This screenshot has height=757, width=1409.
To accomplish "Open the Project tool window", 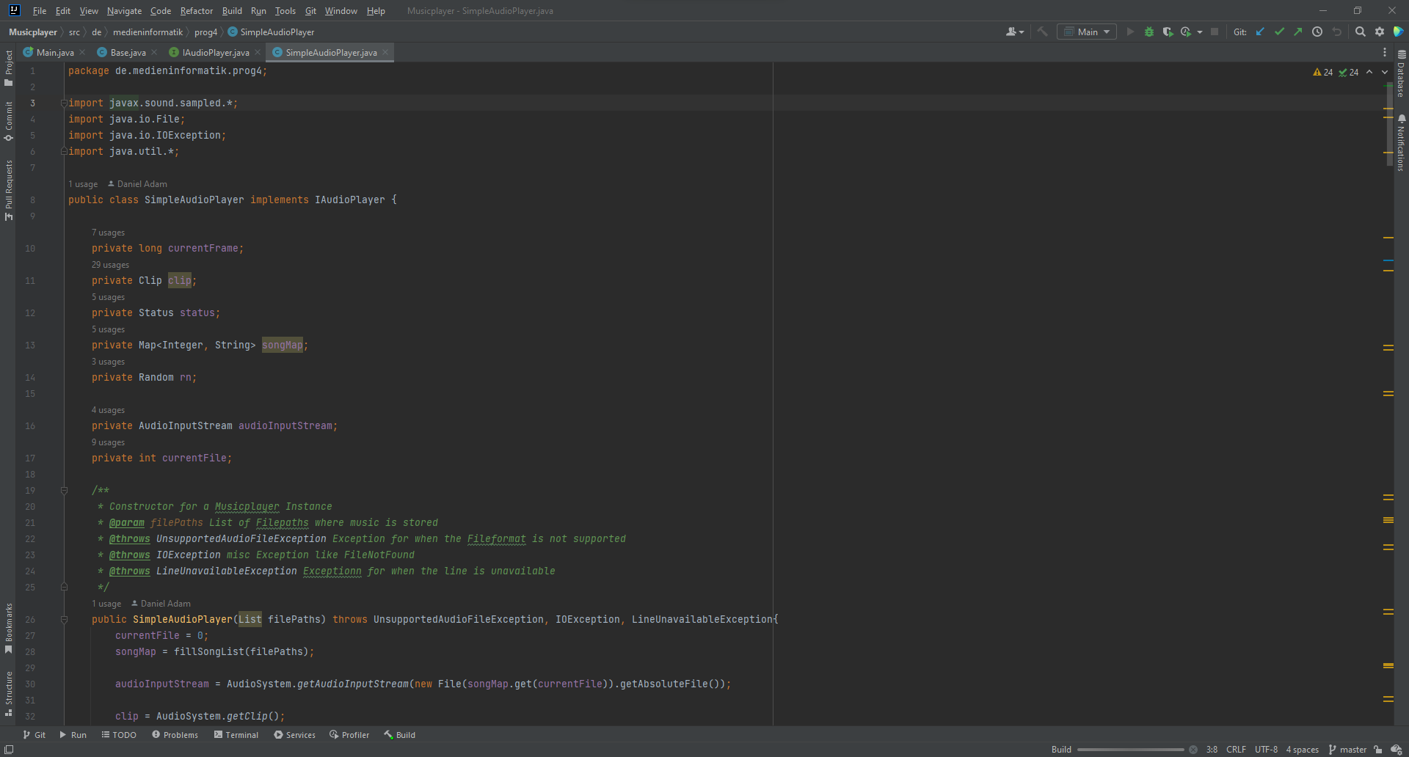I will pos(8,67).
